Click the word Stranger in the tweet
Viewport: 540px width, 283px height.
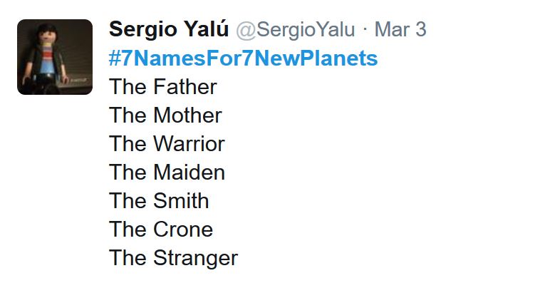(196, 259)
